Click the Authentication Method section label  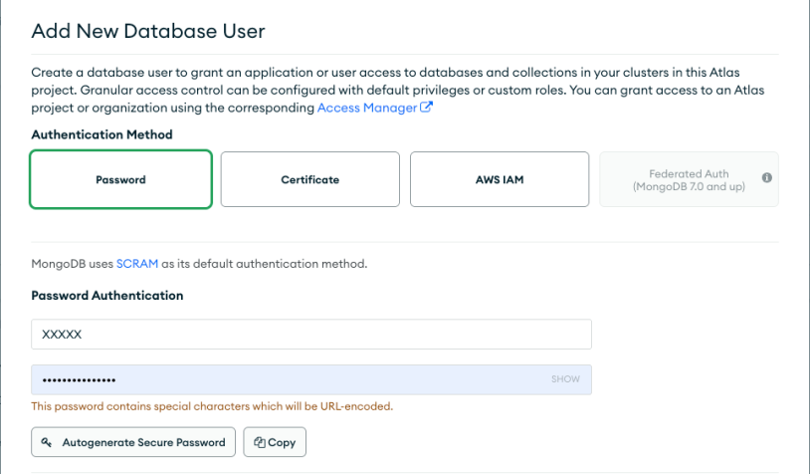101,134
